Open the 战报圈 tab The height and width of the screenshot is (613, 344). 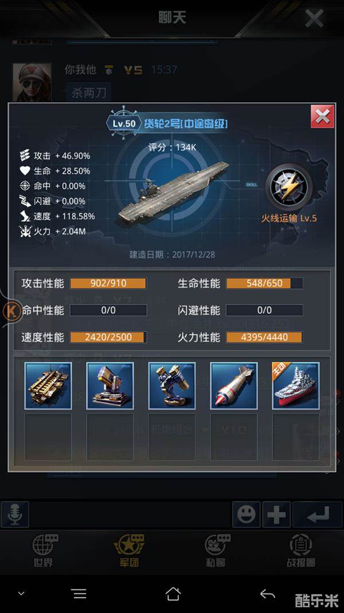pyautogui.click(x=300, y=550)
